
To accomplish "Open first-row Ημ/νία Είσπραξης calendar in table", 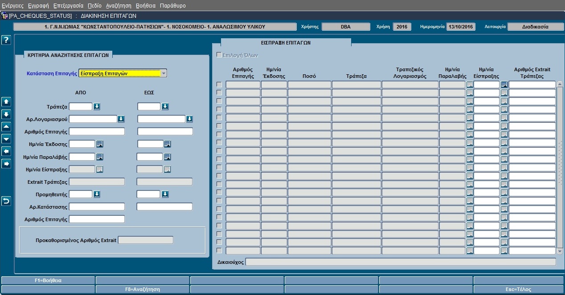I will (504, 85).
